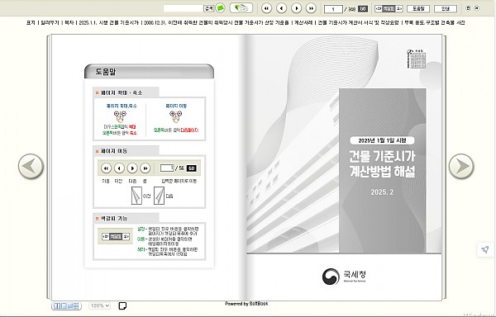This screenshot has height=317, width=496.
Task: Click the page number input field
Action: [333, 9]
